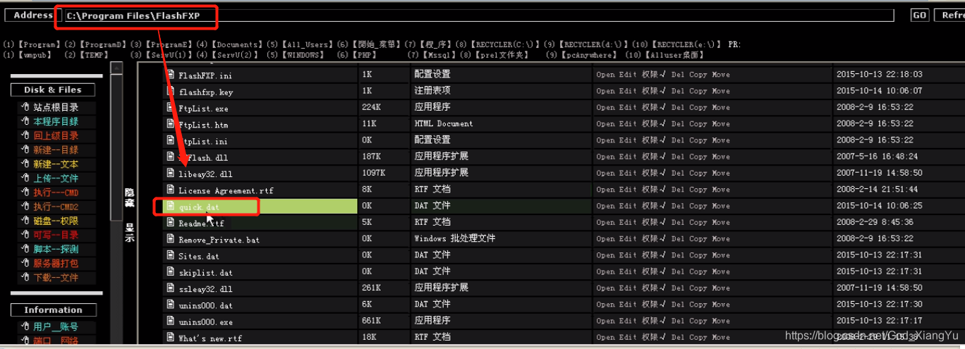Viewport: 965px width, 349px height.
Task: Click the mouse icon beside 服务器打包
Action: tap(25, 263)
